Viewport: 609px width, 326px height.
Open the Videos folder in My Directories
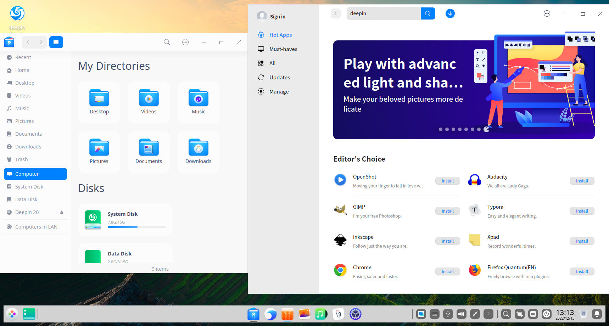[149, 102]
